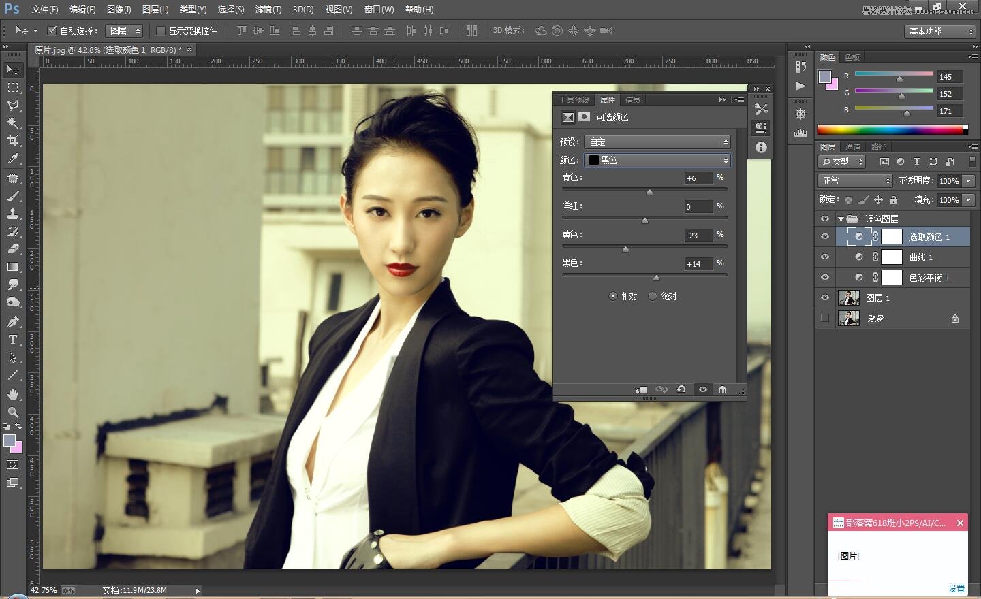This screenshot has height=599, width=981.
Task: Hide the 曲线 1 layer
Action: coord(825,257)
